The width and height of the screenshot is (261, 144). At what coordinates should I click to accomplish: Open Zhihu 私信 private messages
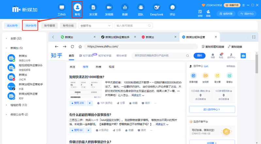(x=221, y=56)
